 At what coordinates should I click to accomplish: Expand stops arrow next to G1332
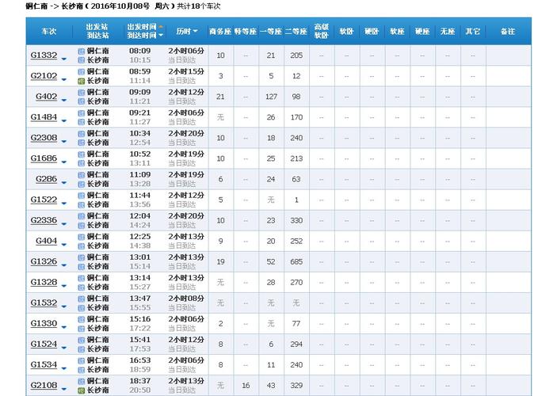[63, 59]
